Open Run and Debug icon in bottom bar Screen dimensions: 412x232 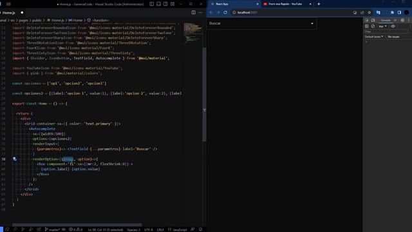point(31,229)
